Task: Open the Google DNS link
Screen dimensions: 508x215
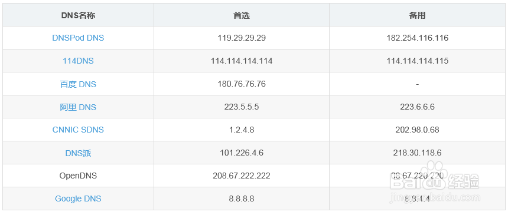Action: click(78, 199)
